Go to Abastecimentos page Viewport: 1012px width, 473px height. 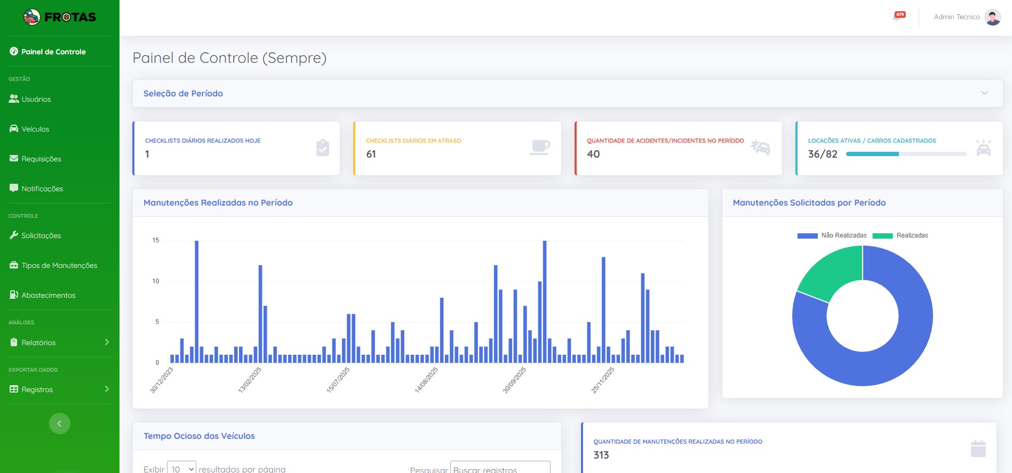pos(48,295)
